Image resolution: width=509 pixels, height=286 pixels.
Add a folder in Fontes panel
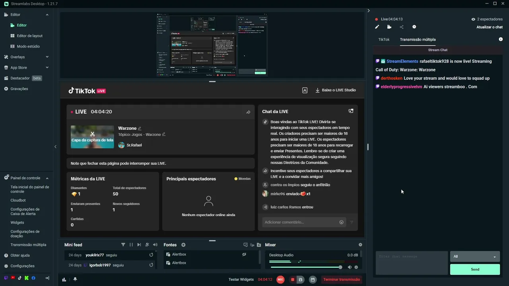click(x=259, y=245)
